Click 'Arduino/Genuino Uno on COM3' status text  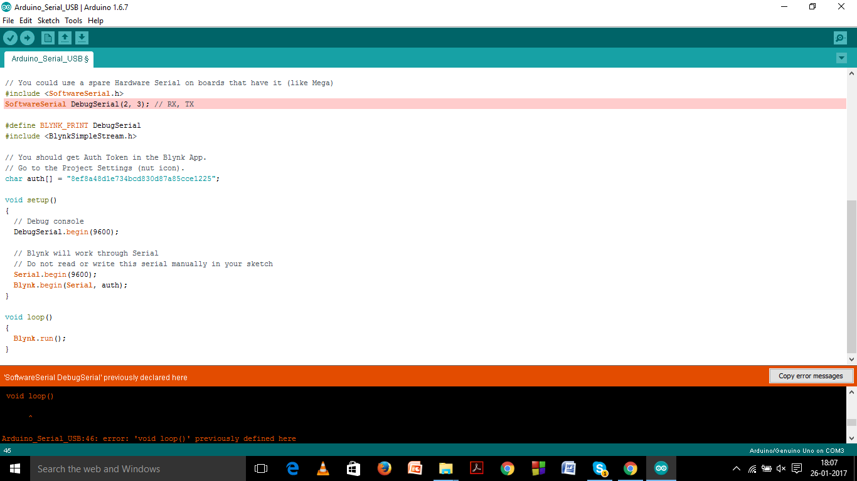[x=797, y=450]
